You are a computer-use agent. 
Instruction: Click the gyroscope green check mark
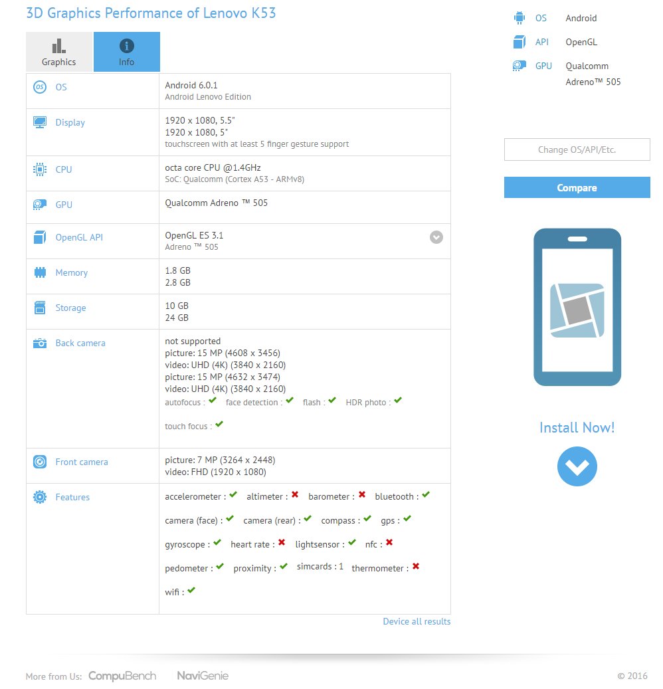click(217, 543)
